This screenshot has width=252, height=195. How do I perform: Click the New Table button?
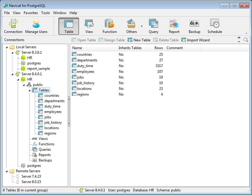pyautogui.click(x=139, y=40)
